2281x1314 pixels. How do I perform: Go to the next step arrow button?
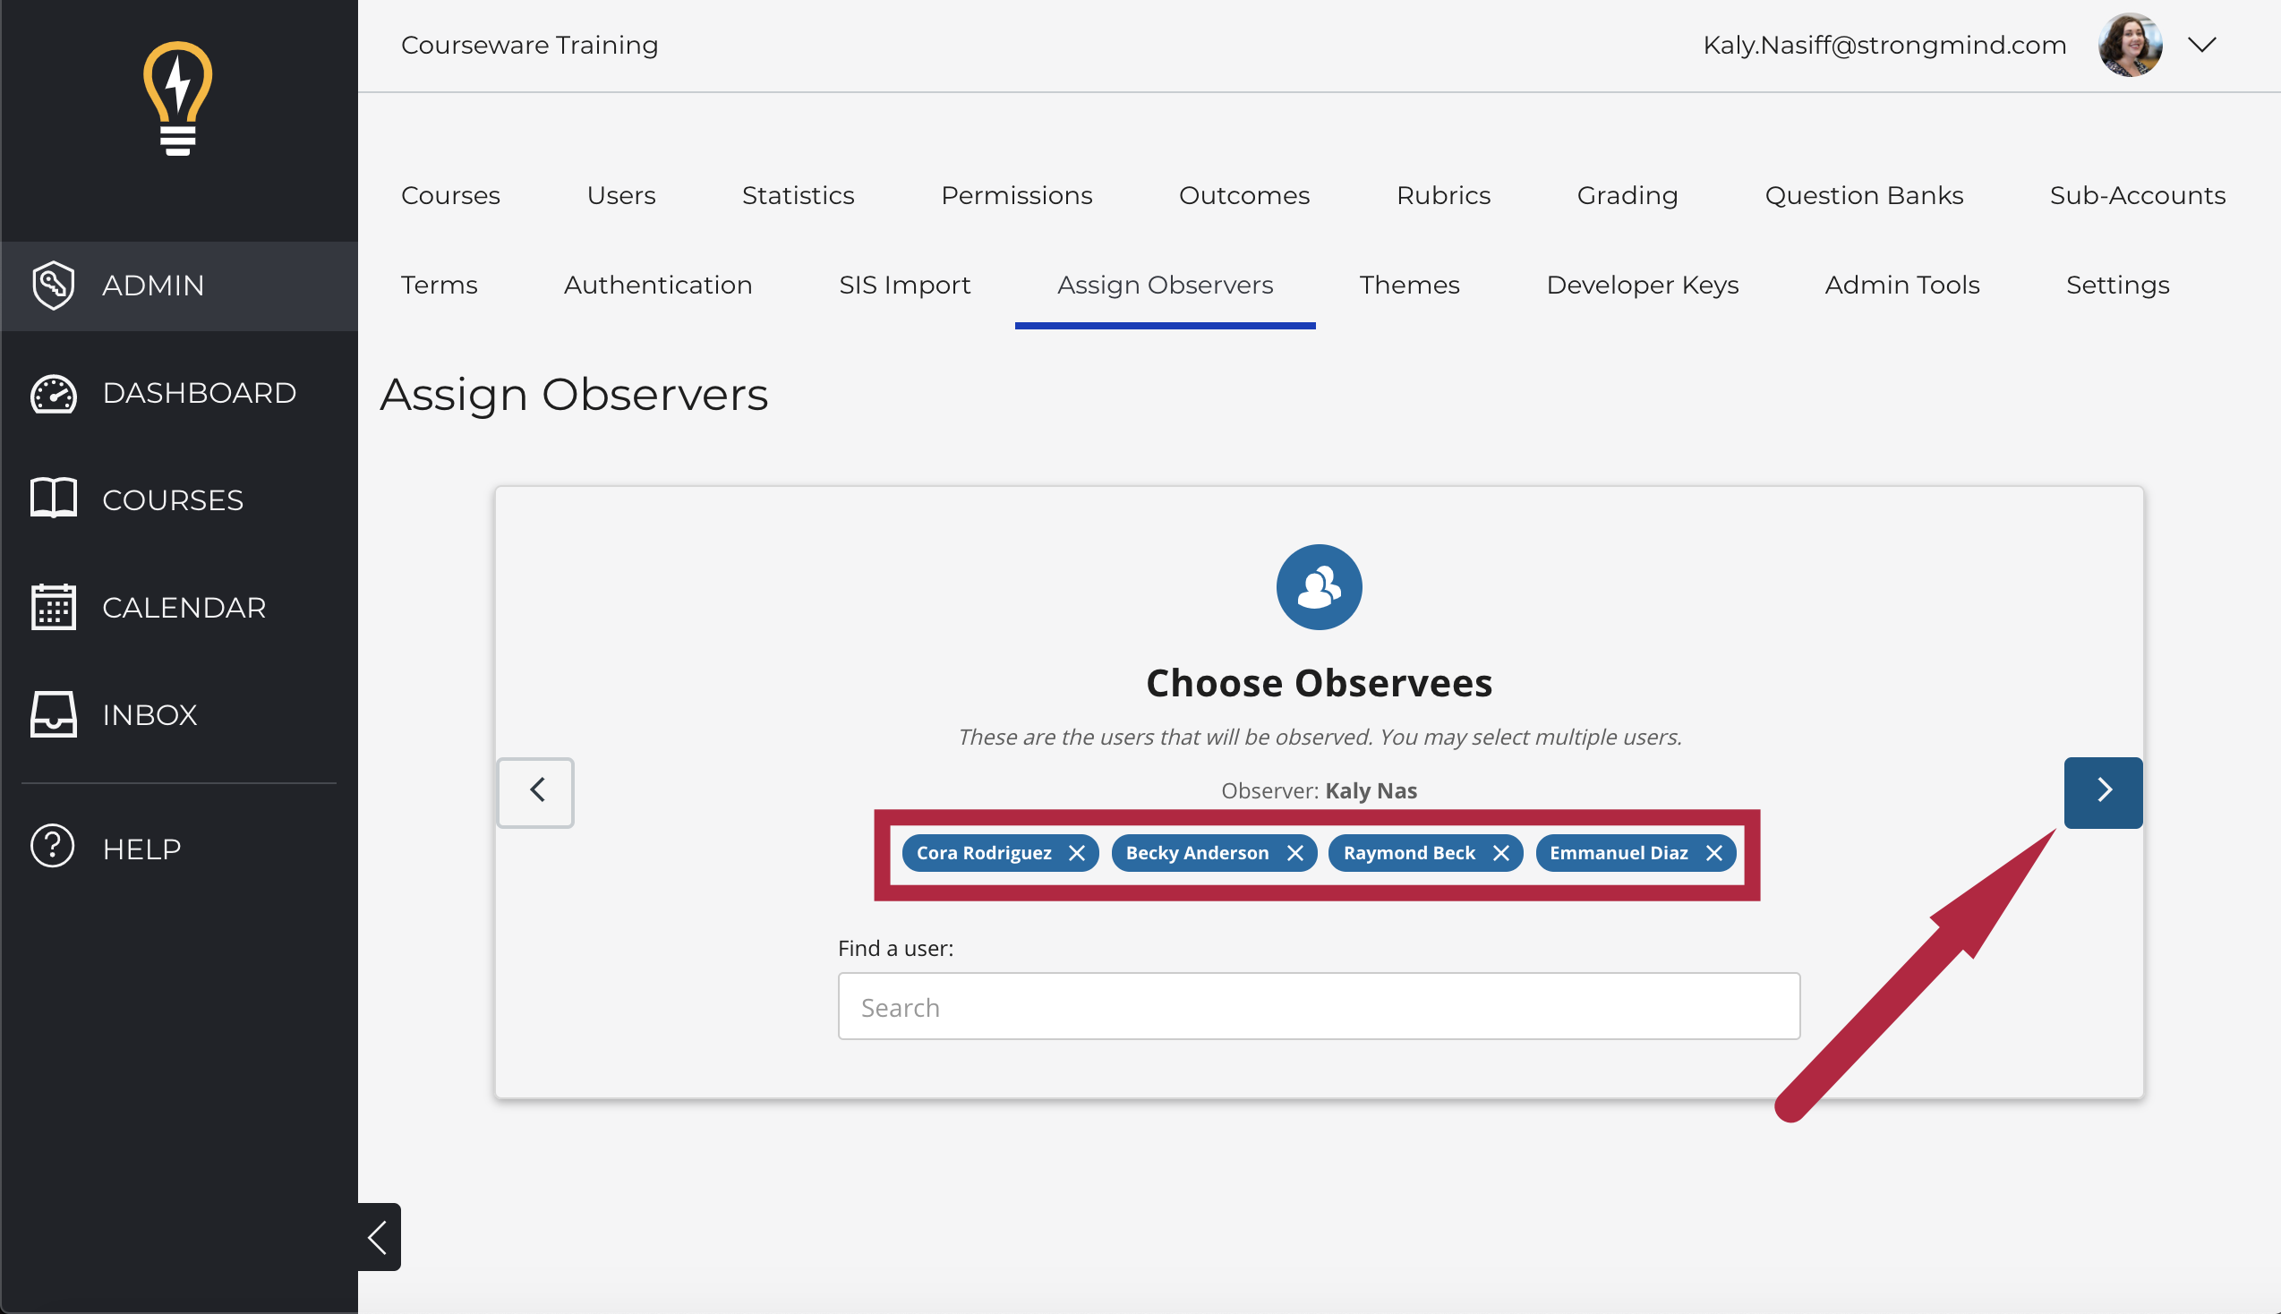pos(2103,792)
